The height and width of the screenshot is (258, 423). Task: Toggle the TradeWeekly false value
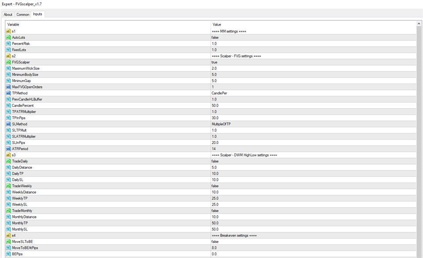215,186
